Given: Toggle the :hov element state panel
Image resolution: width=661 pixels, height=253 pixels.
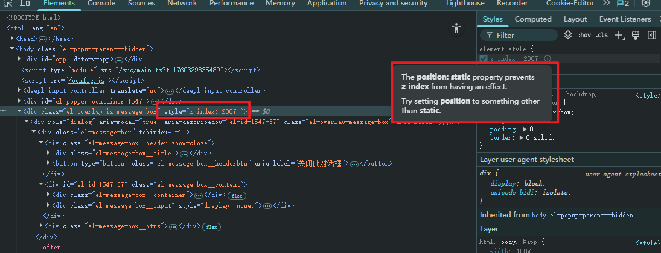Looking at the screenshot, I should tap(584, 35).
